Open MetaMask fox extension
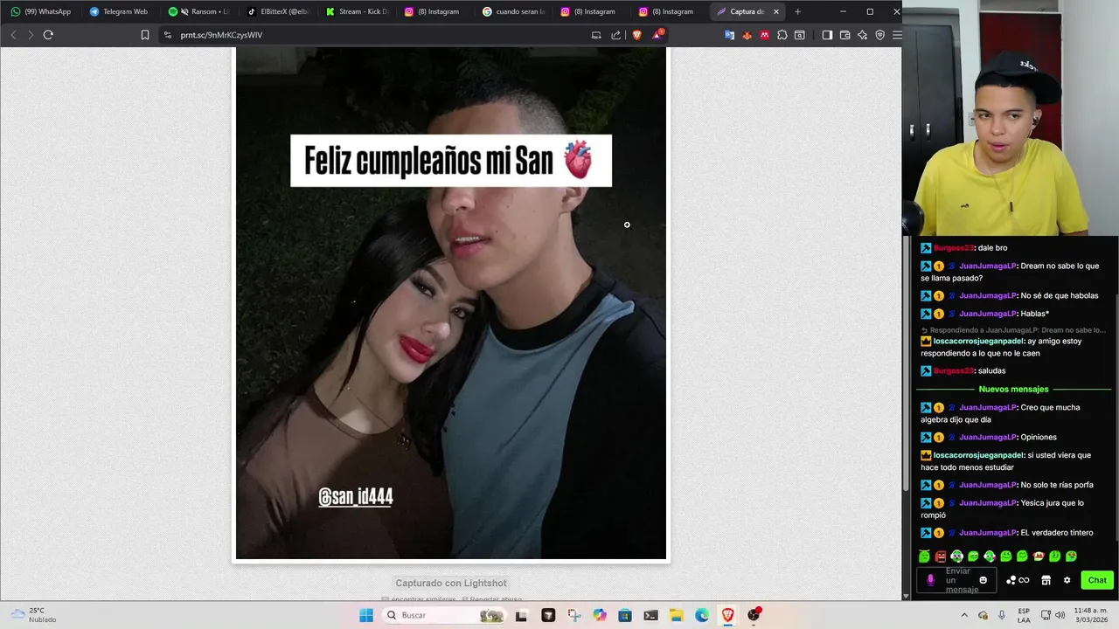 pos(747,35)
